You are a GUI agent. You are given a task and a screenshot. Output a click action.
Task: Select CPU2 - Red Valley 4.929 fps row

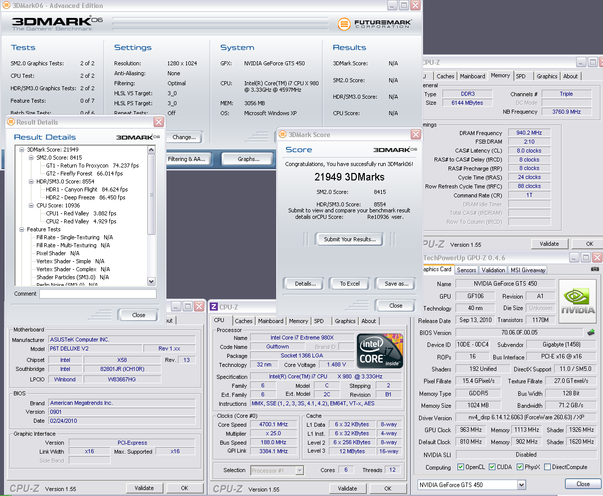coord(81,221)
